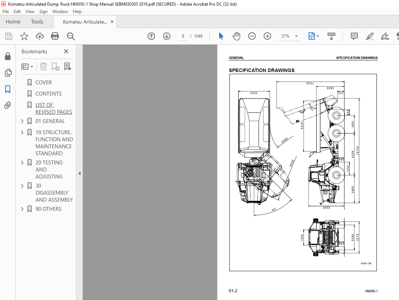Add a comment sticky note
The height and width of the screenshot is (300, 399).
354,36
